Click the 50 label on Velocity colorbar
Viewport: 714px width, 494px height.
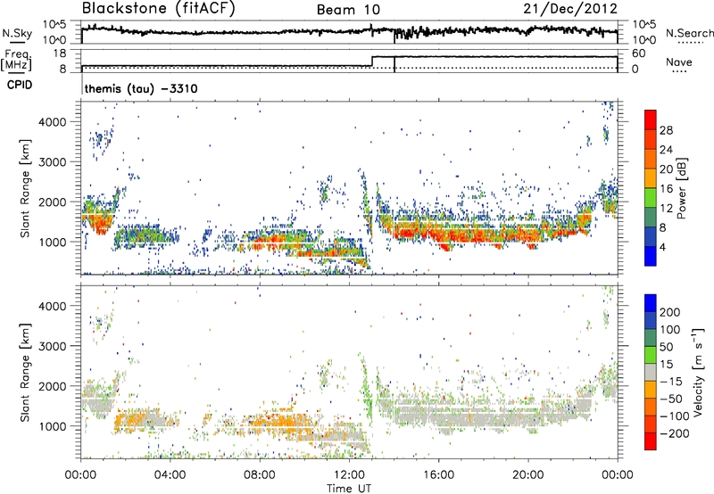(667, 347)
